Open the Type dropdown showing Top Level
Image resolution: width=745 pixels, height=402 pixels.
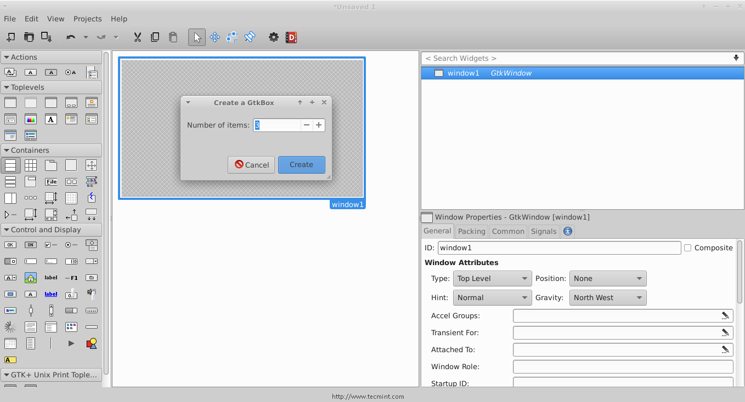[492, 279]
